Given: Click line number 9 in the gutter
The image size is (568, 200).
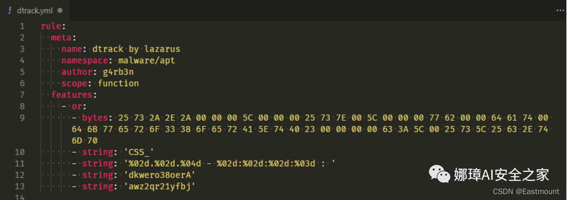Looking at the screenshot, I should tap(22, 118).
